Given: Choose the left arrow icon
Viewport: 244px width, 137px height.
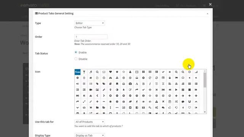Looking at the screenshot, I should tap(176, 96).
